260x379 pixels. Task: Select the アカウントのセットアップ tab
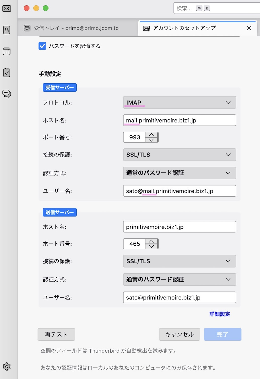(x=184, y=28)
